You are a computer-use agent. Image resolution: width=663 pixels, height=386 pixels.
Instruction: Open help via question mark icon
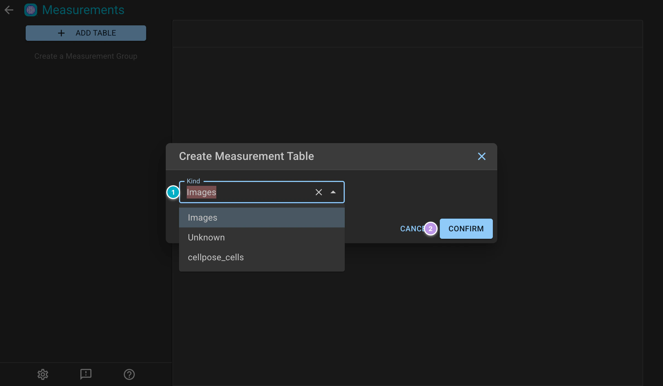point(129,374)
